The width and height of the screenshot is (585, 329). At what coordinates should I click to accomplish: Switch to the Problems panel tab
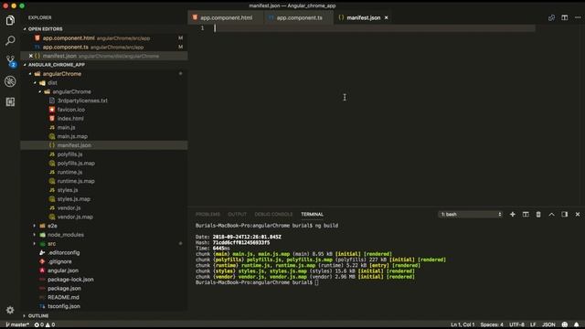tap(207, 214)
